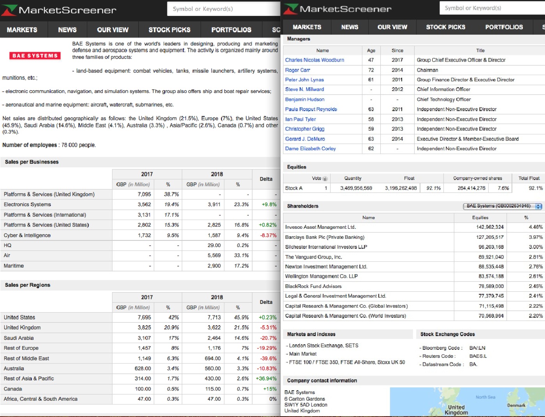Viewport: 545px width, 417px height.
Task: Open Ian Paul Tyler manager link
Action: tap(301, 119)
